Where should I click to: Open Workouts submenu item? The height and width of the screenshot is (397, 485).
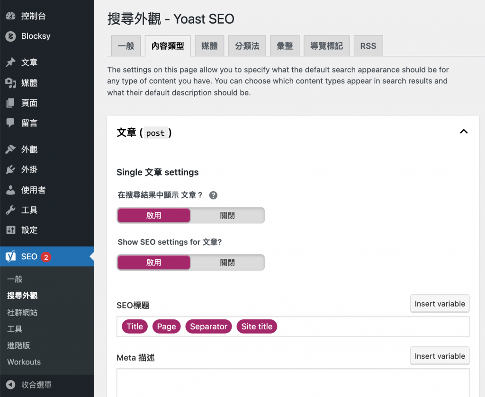pos(24,362)
